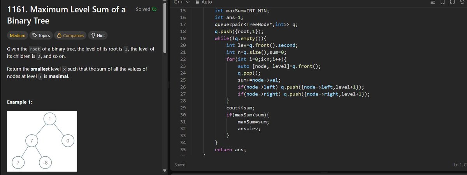Click the code 'int maxSum=INT_MIN;'
Viewport: 467px width, 175px height.
242,10
